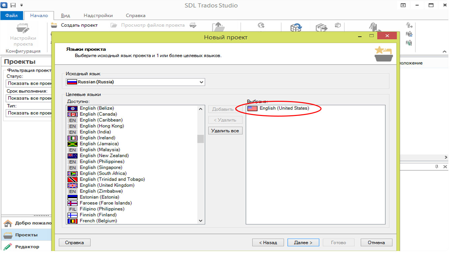Open the Вид ribbon tab
The image size is (450, 253).
[66, 15]
